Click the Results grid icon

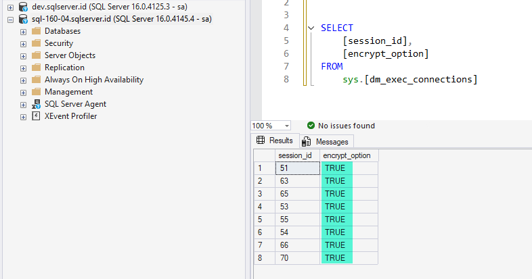tap(261, 141)
